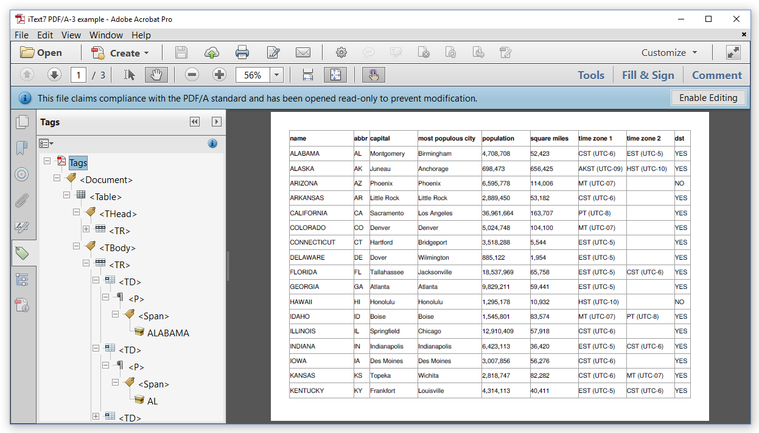Open Content structure sidebar panel
Image resolution: width=759 pixels, height=433 pixels.
22,279
